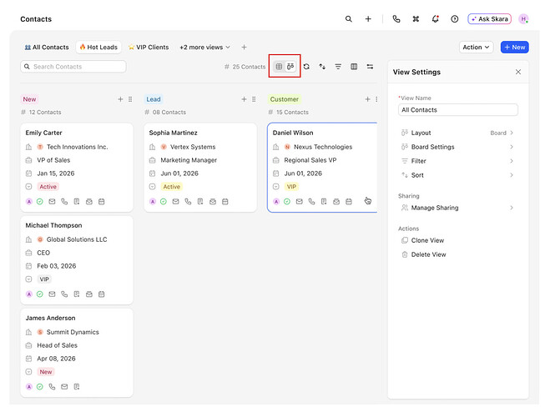Click Emily Carter's Active status tag
This screenshot has height=417, width=545.
coord(48,187)
